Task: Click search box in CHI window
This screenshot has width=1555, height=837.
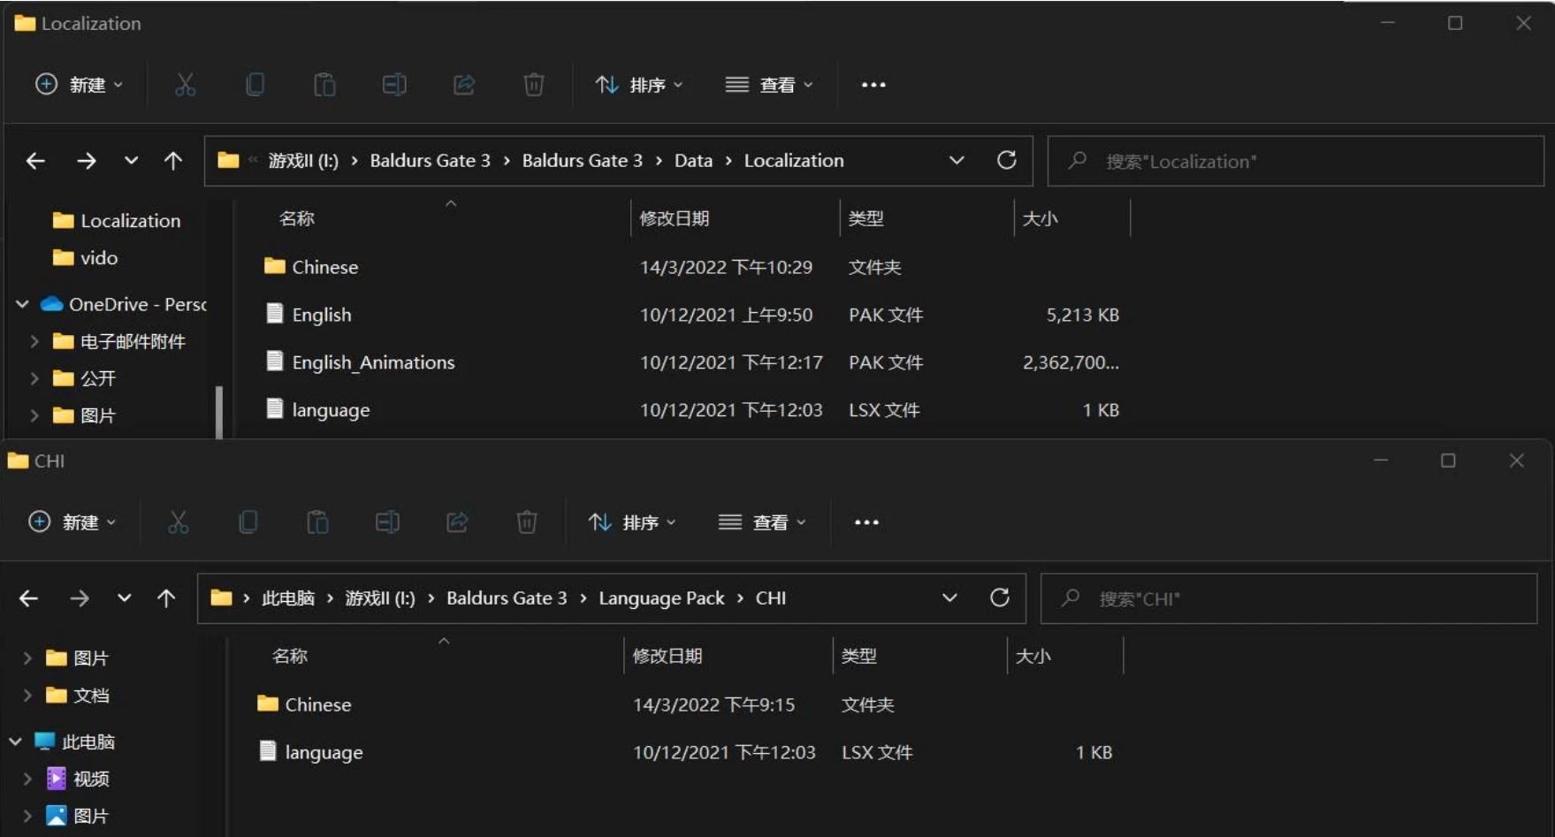Action: pyautogui.click(x=1288, y=598)
